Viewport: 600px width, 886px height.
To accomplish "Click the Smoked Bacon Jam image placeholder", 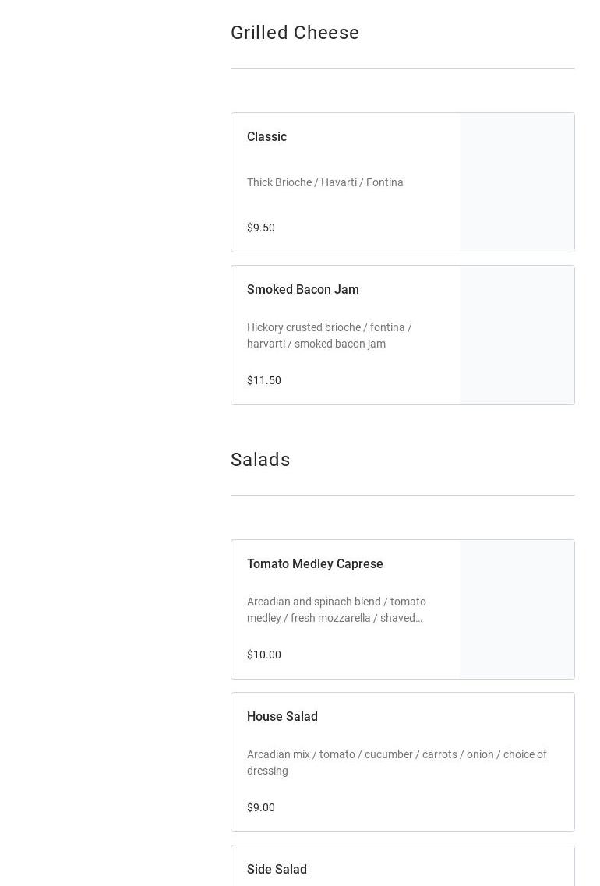I will [x=517, y=335].
